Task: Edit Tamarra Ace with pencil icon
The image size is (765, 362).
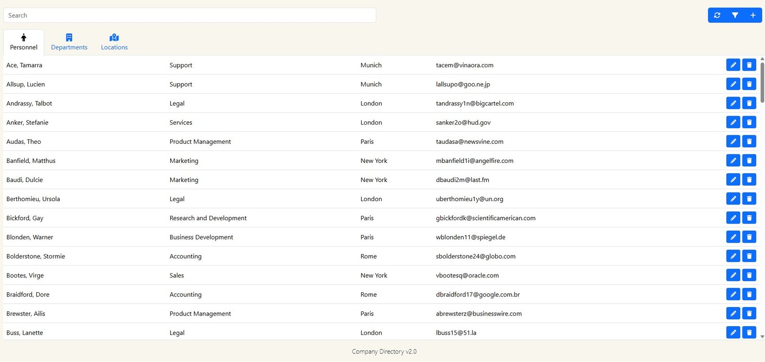Action: (x=733, y=65)
